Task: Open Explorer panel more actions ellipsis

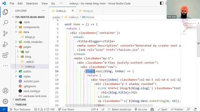Action: 44,11
